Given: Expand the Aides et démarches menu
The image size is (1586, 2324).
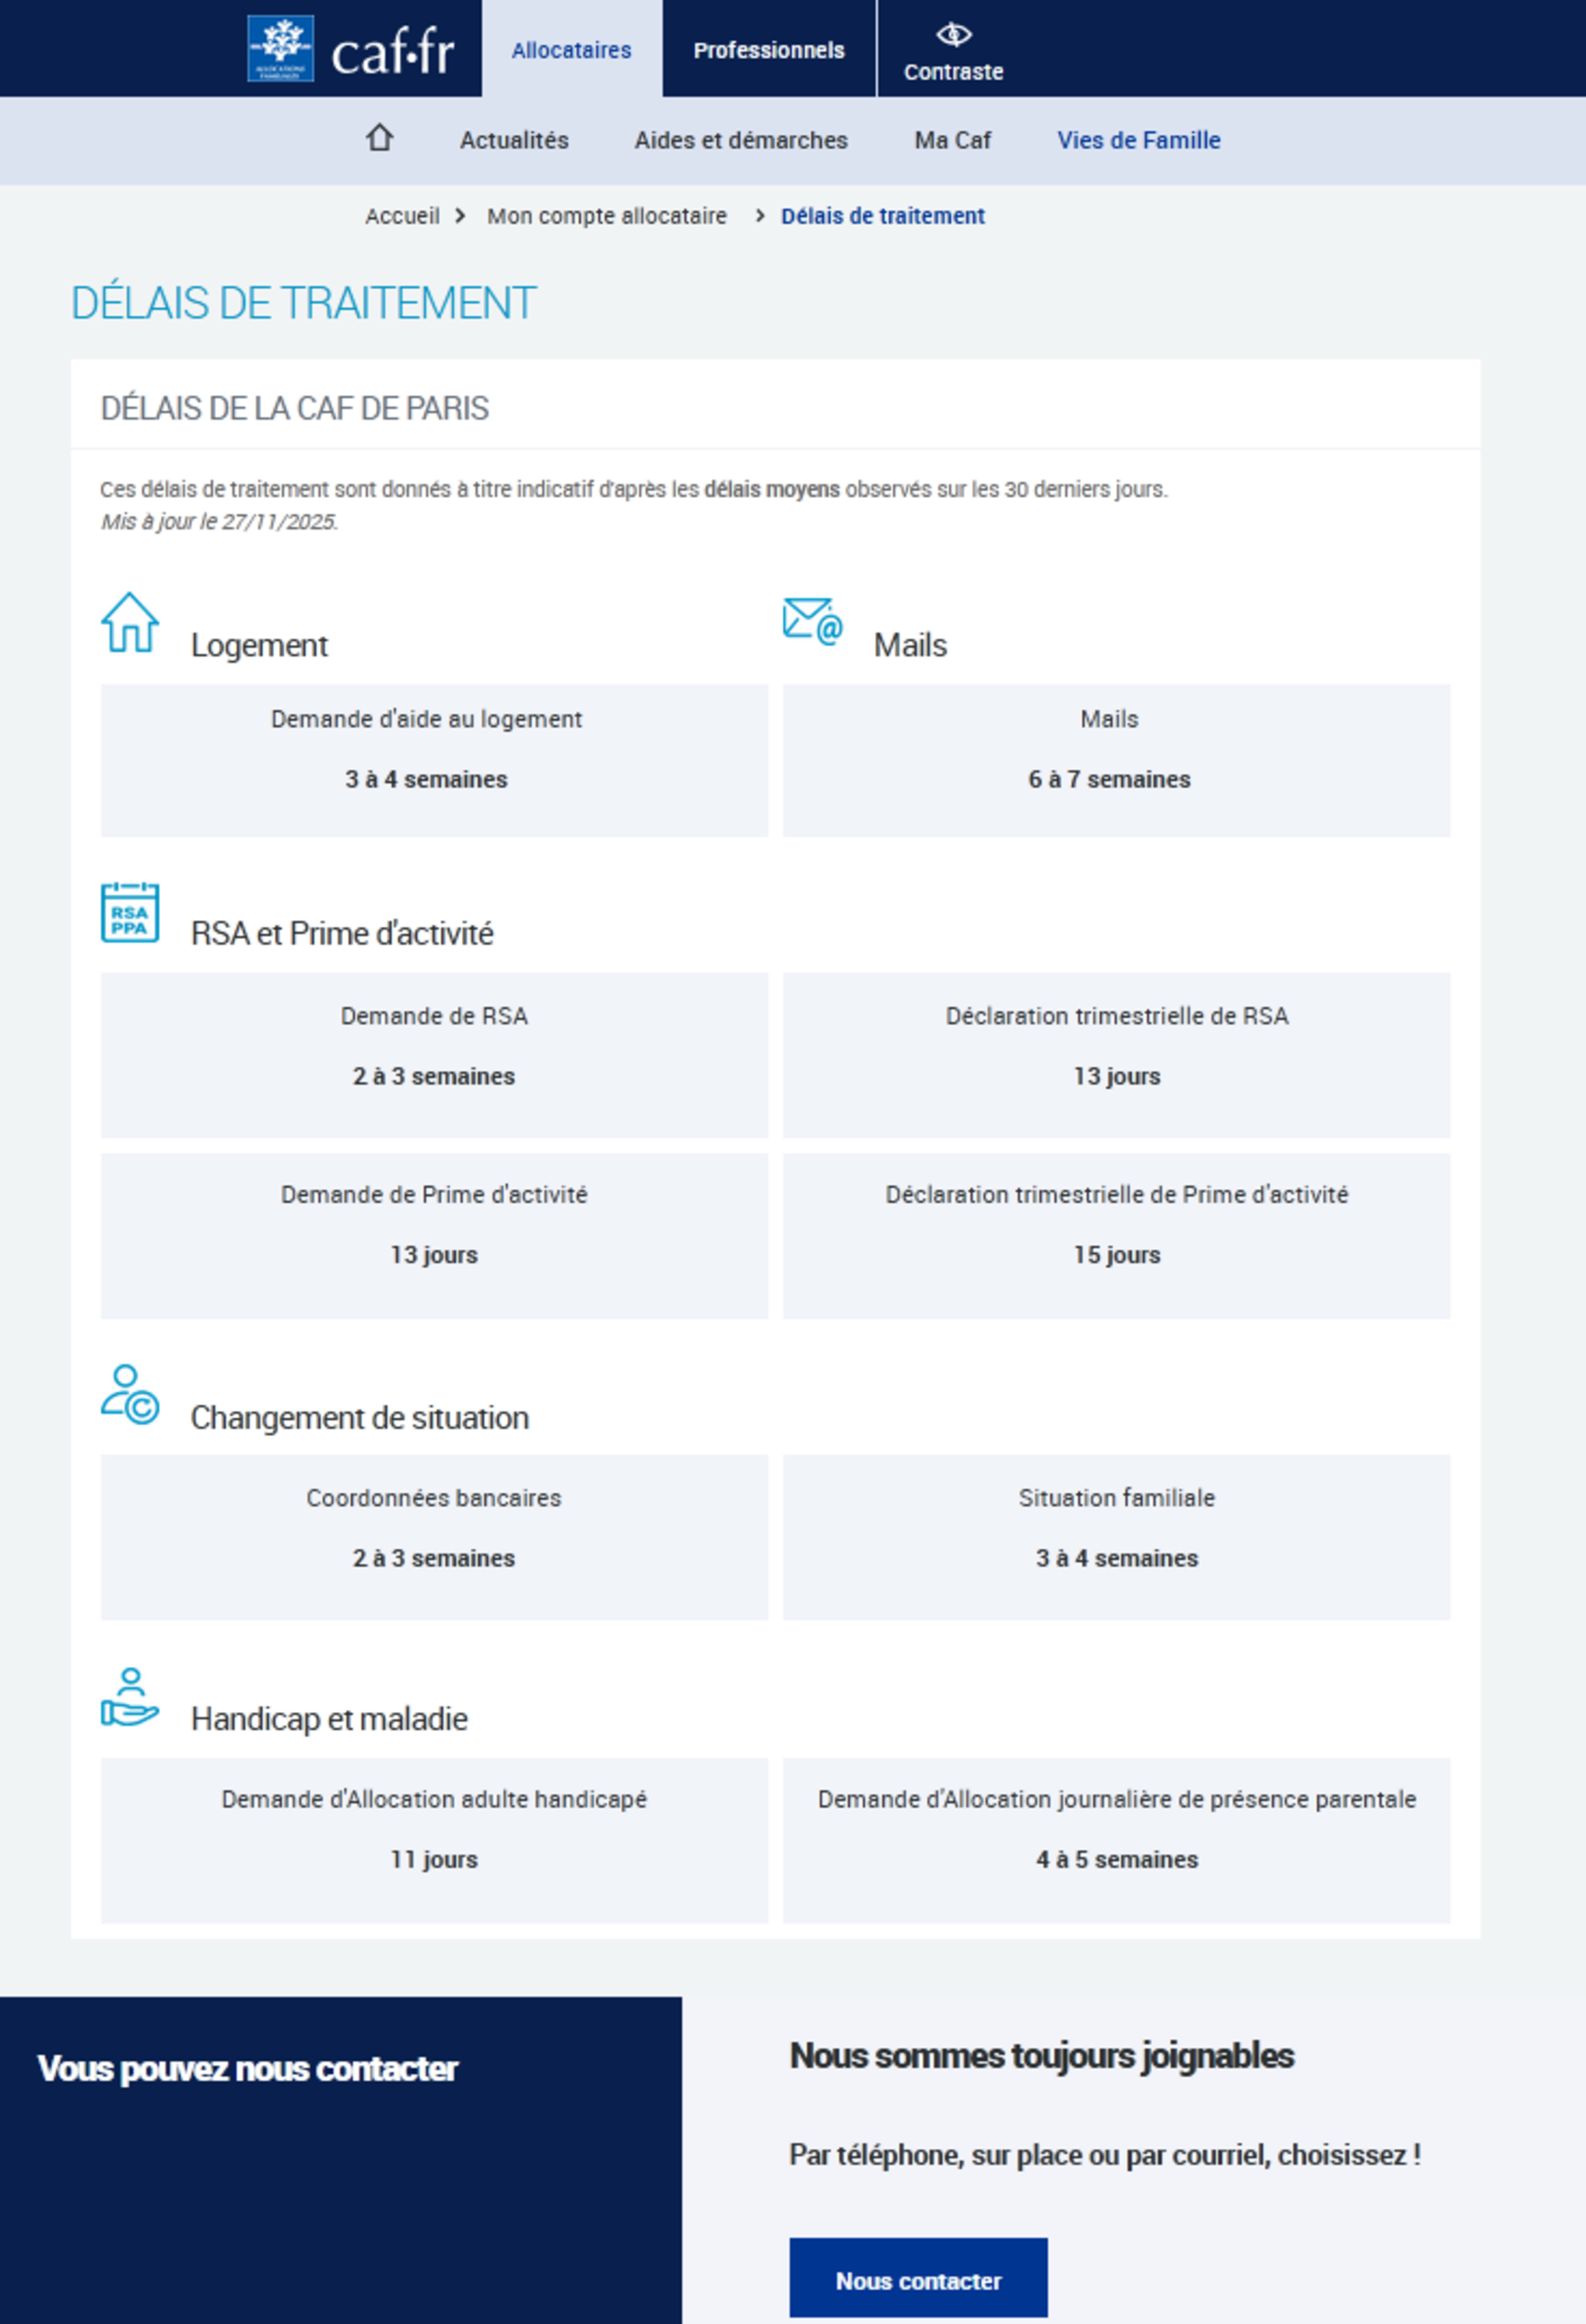Looking at the screenshot, I should (741, 140).
